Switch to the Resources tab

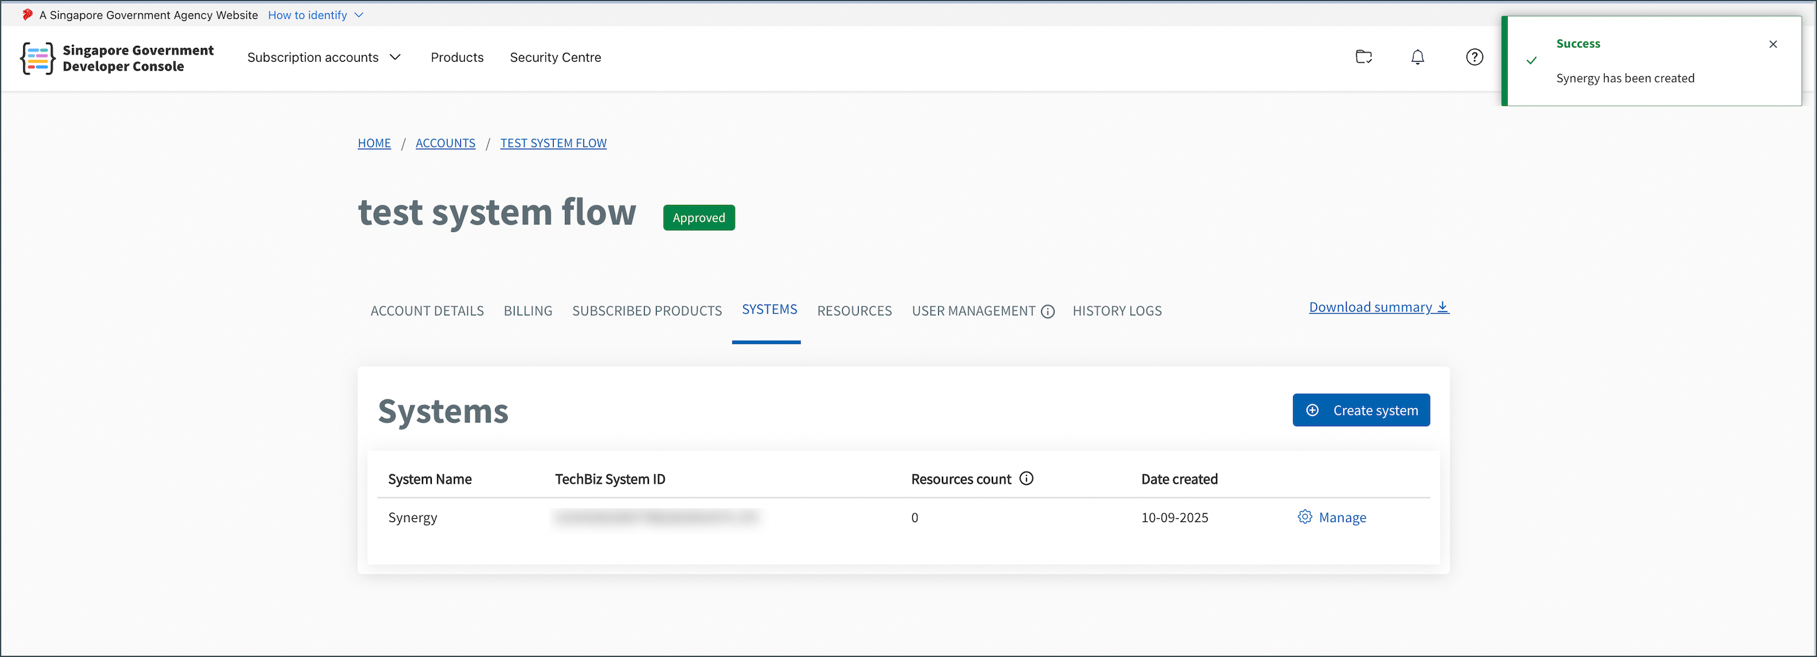coord(854,311)
